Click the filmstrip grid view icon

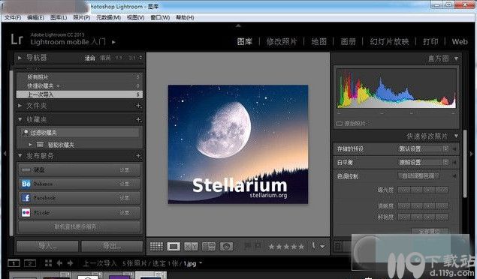[x=48, y=263]
